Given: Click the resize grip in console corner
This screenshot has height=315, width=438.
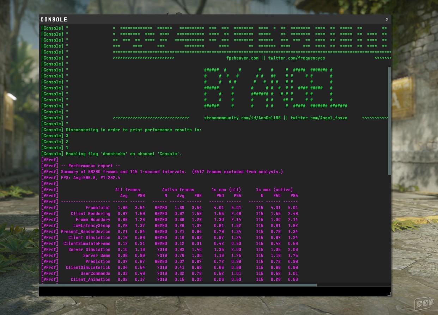Looking at the screenshot, I should click(389, 293).
